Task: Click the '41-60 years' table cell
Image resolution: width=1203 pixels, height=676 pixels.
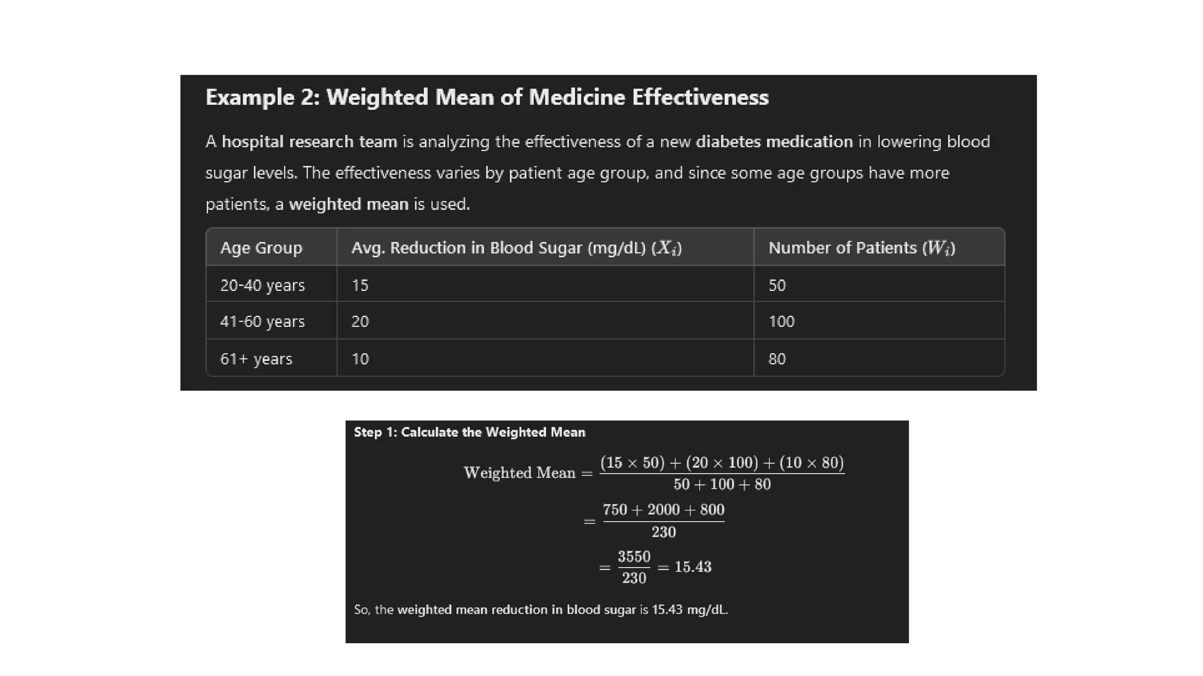Action: [x=262, y=322]
